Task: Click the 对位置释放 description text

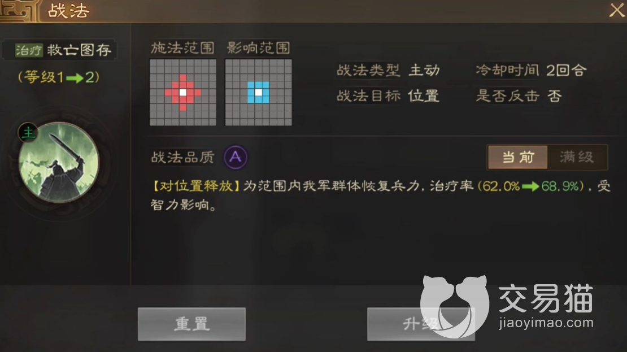Action: [x=196, y=186]
